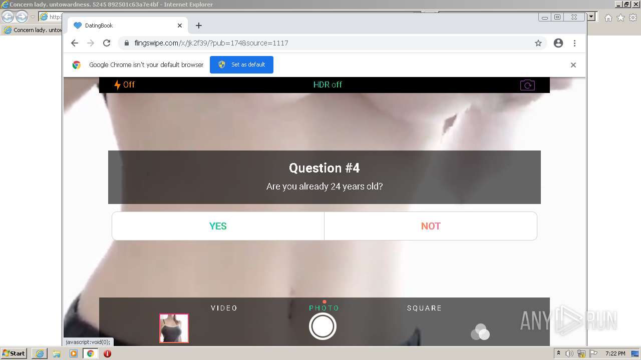Tap the round shutter capture button
The image size is (641, 360).
point(323,326)
